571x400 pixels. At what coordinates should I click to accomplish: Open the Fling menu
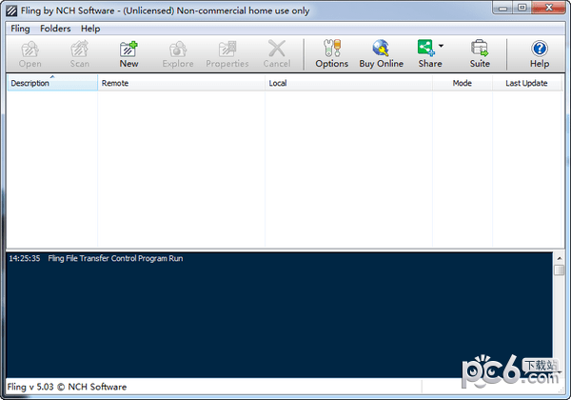[20, 29]
